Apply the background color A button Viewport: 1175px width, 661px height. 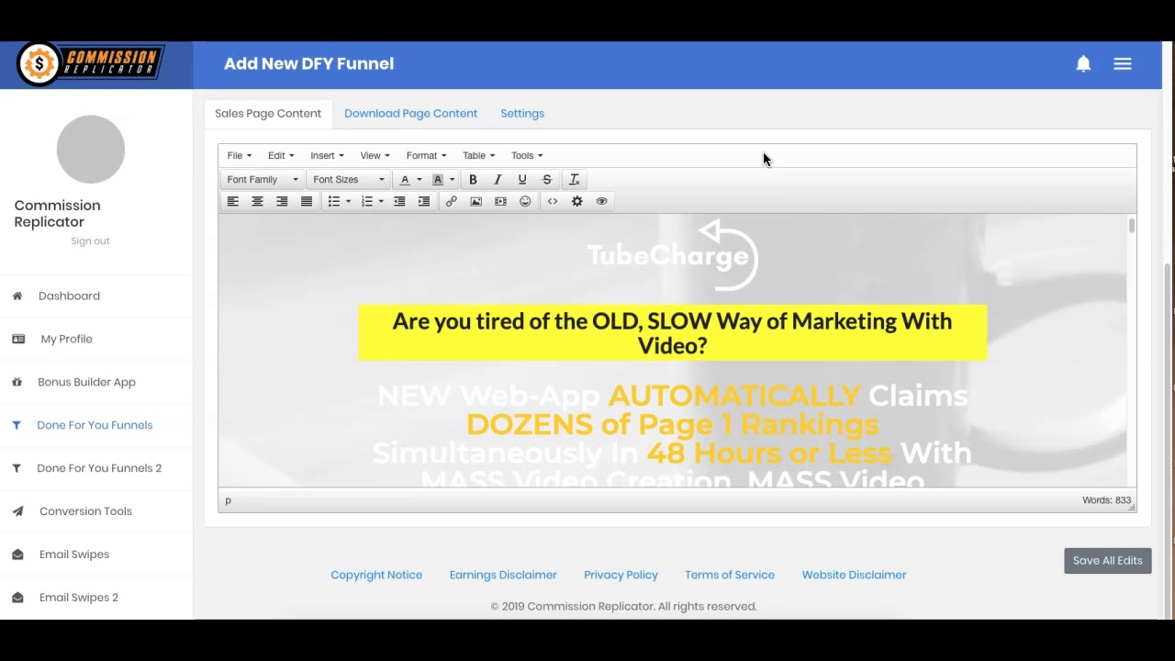point(438,180)
